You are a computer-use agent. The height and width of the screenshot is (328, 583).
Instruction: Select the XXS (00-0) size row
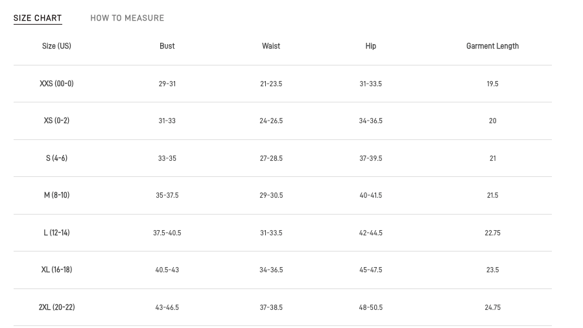click(x=56, y=84)
